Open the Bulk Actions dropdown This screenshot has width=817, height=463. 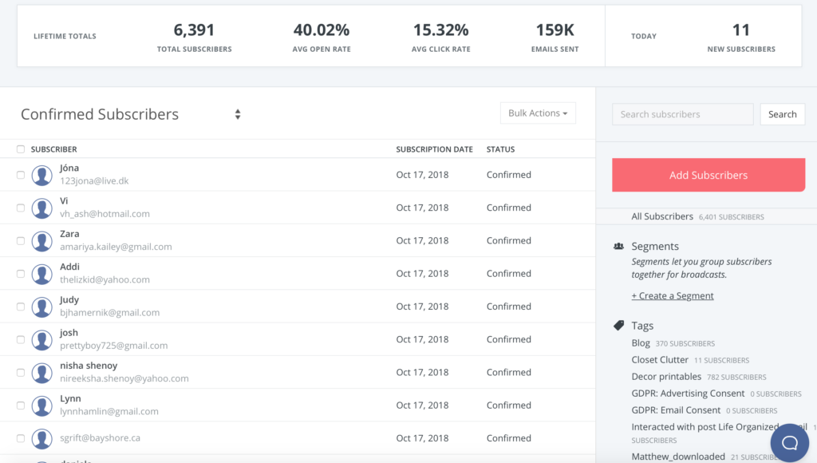pyautogui.click(x=538, y=113)
